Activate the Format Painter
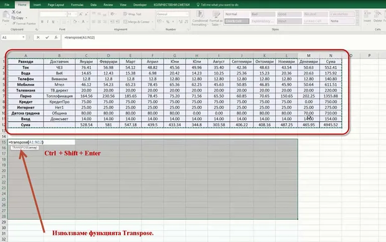The width and height of the screenshot is (386, 242). [24, 24]
